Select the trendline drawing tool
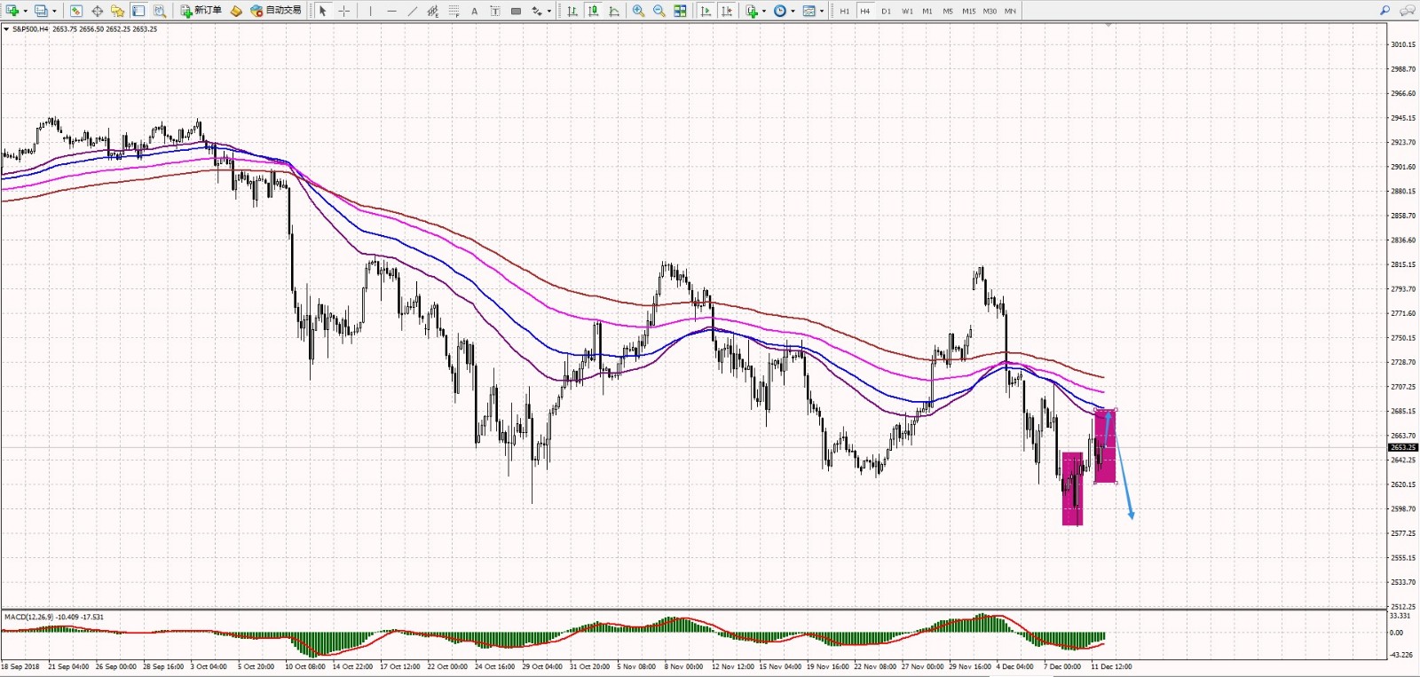Image resolution: width=1420 pixels, height=677 pixels. (413, 11)
